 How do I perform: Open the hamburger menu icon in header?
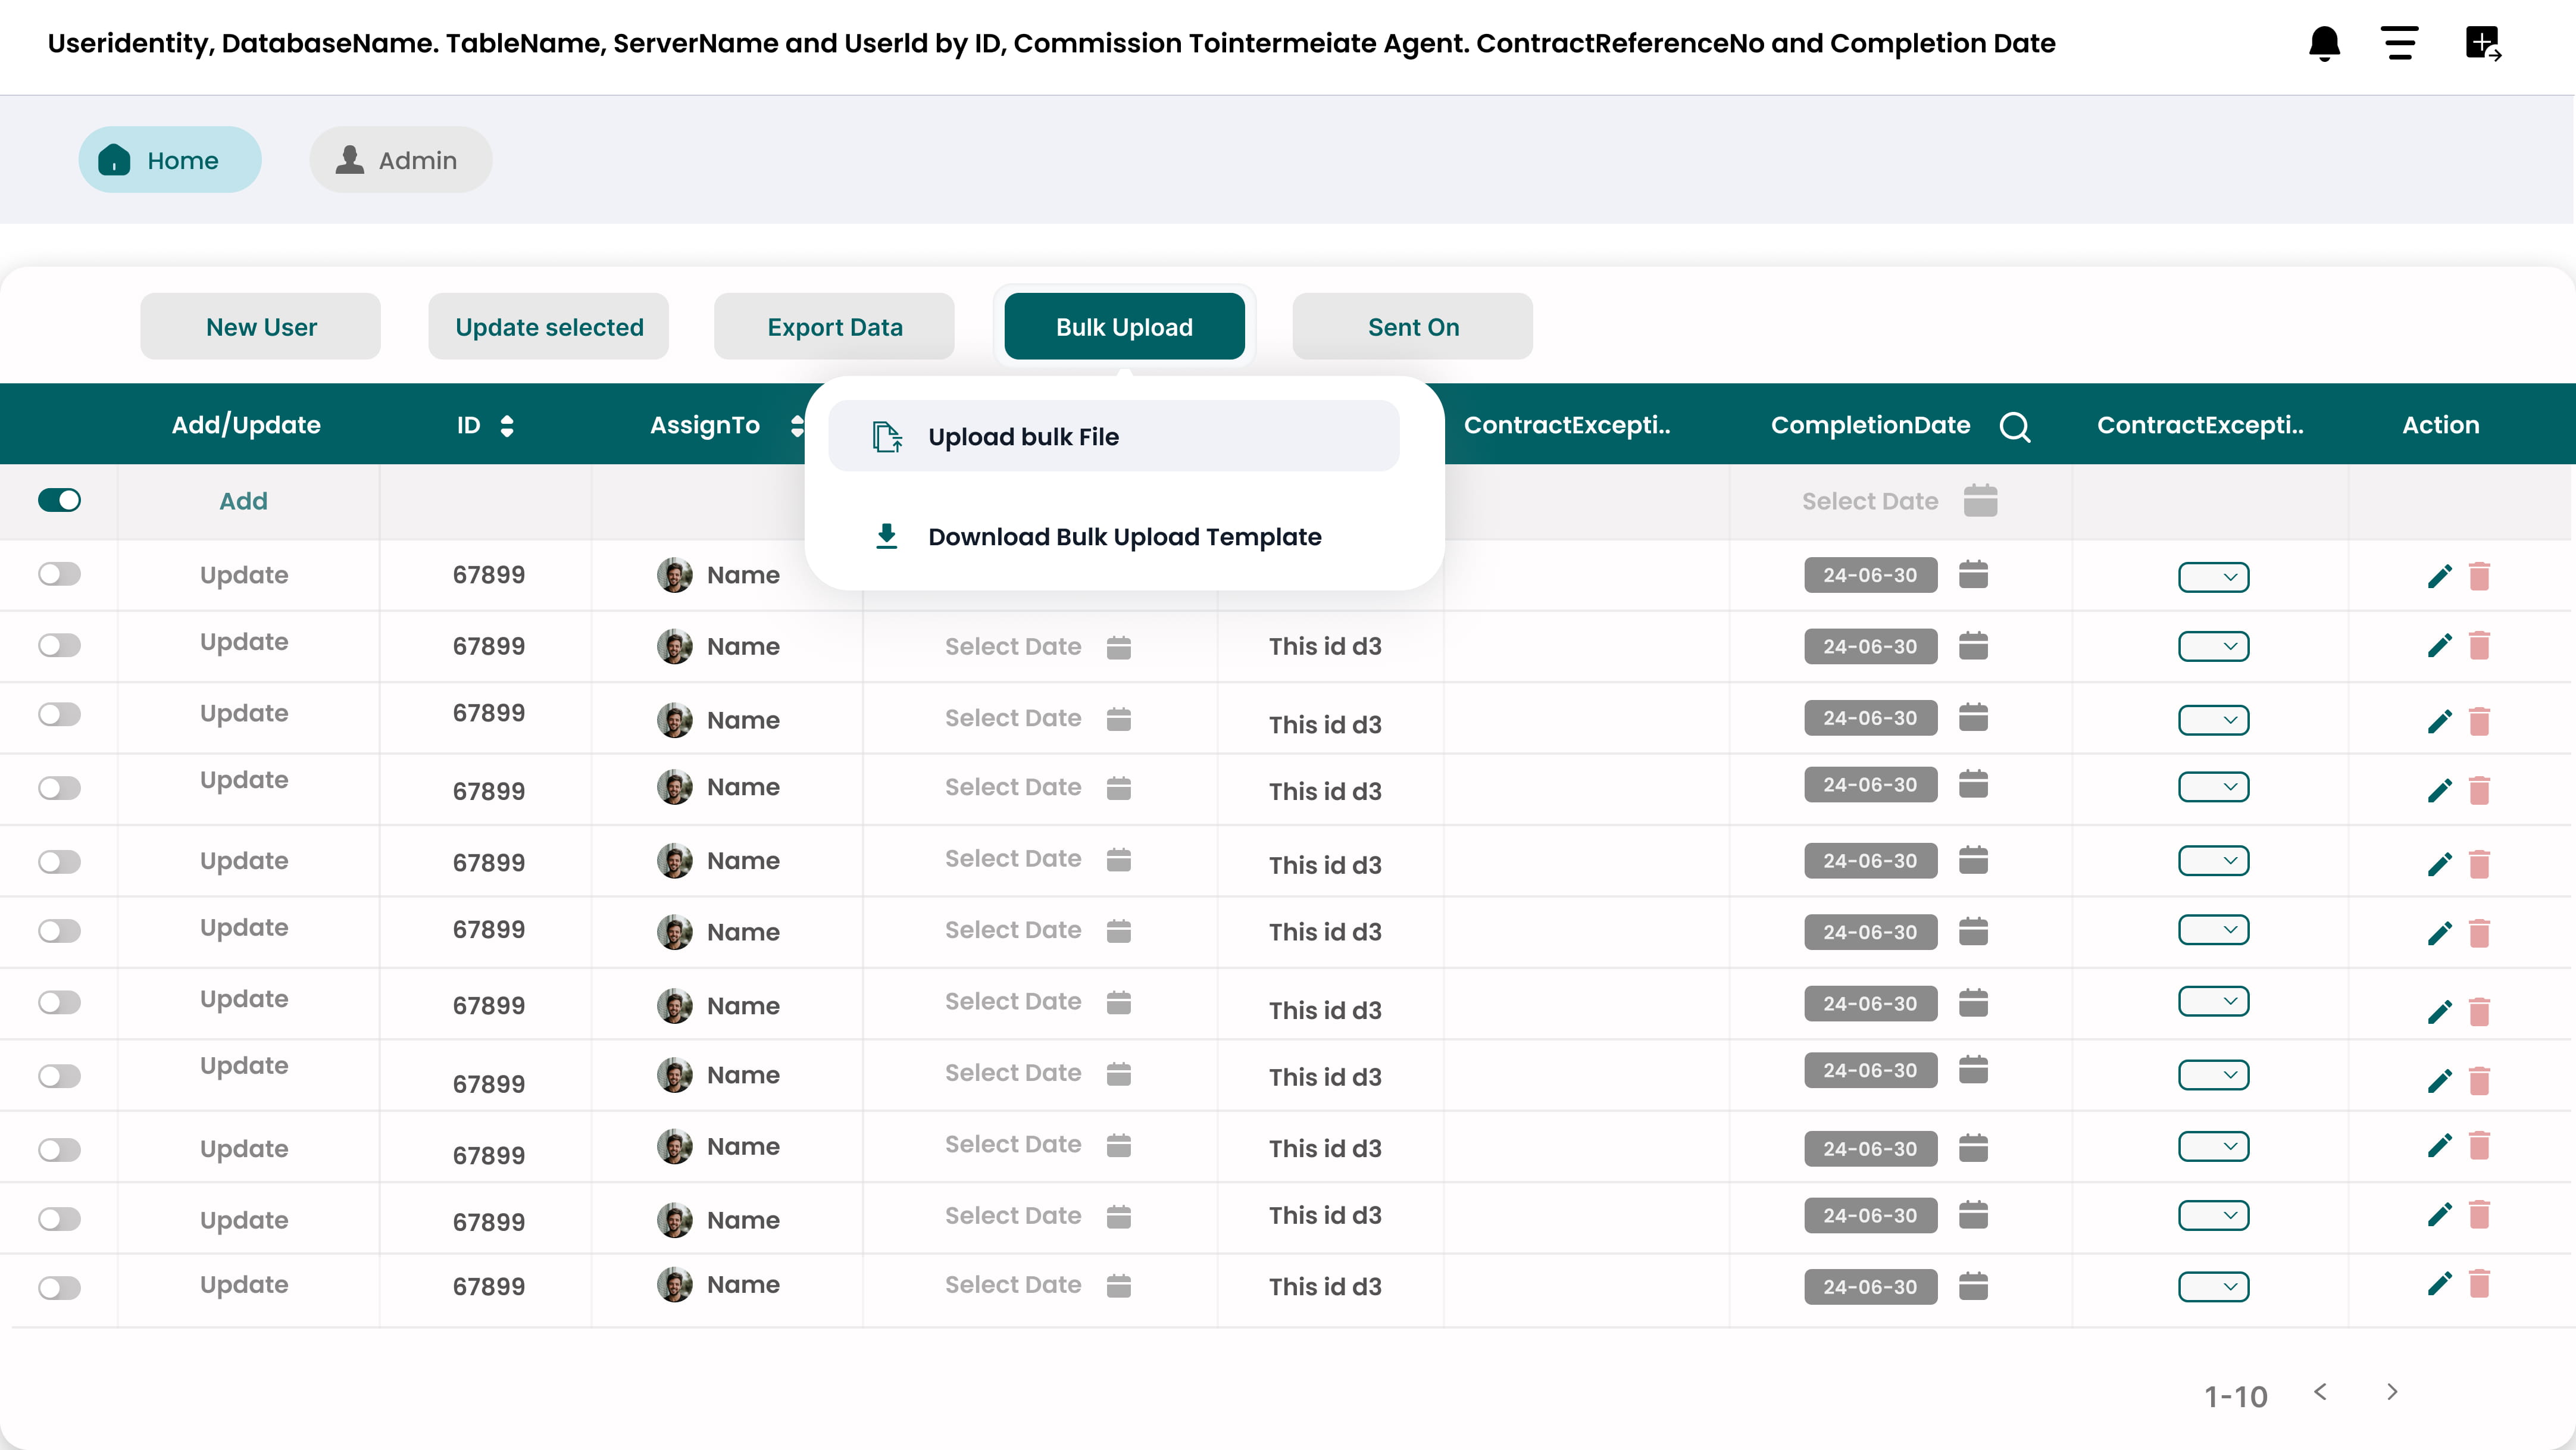pyautogui.click(x=2399, y=43)
